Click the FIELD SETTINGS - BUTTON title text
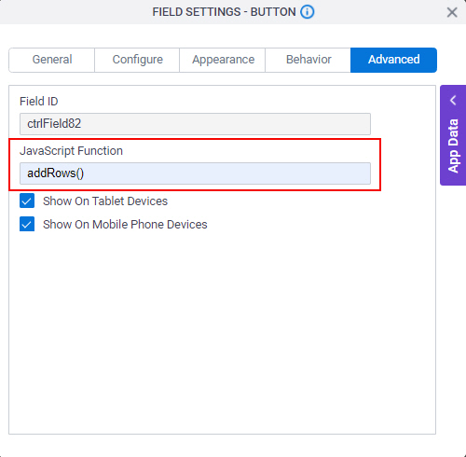The width and height of the screenshot is (466, 457). [224, 12]
